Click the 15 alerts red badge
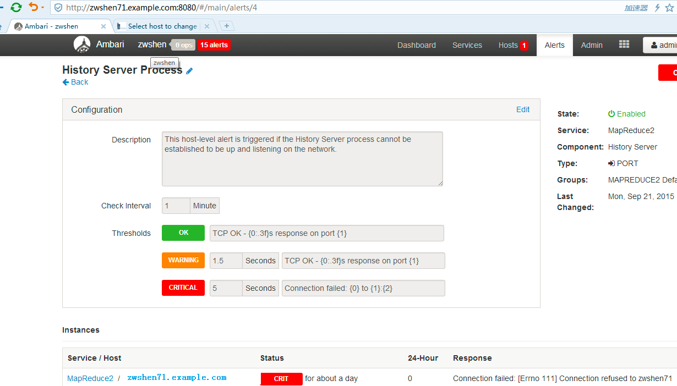 click(x=214, y=45)
